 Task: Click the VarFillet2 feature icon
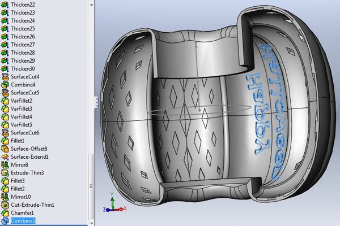click(x=5, y=101)
